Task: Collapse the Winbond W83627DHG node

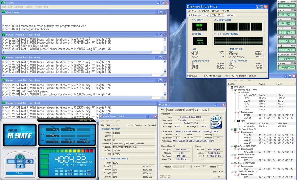Action: pyautogui.click(x=232, y=90)
